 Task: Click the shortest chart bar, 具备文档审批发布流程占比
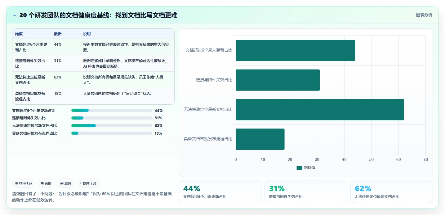pyautogui.click(x=260, y=139)
